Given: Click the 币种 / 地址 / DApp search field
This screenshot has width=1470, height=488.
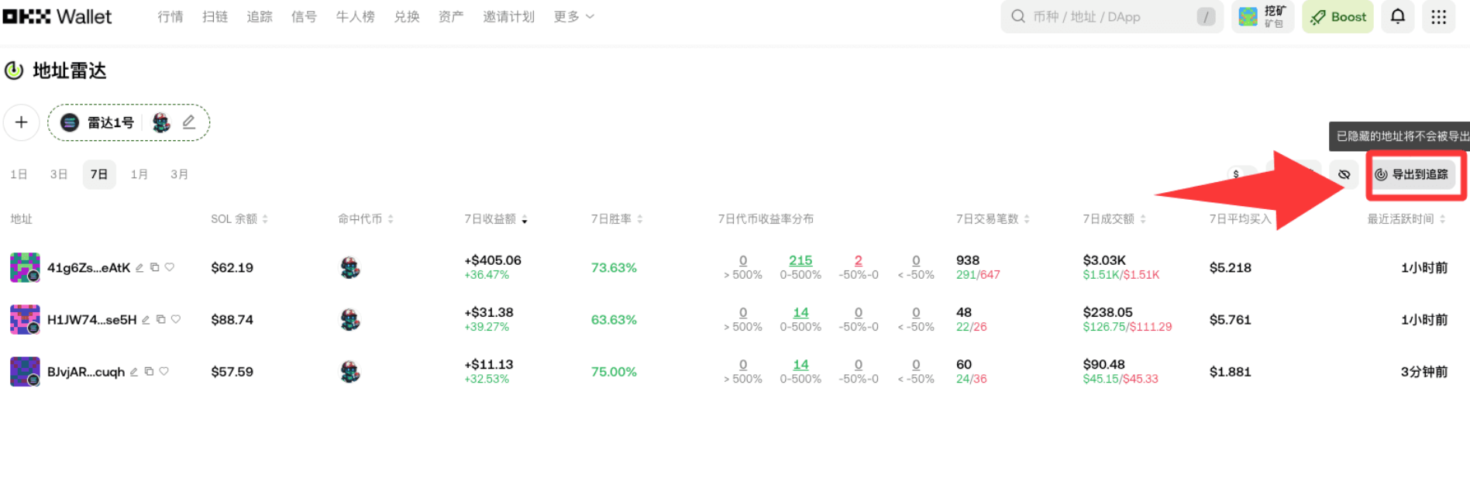Looking at the screenshot, I should coord(1108,17).
